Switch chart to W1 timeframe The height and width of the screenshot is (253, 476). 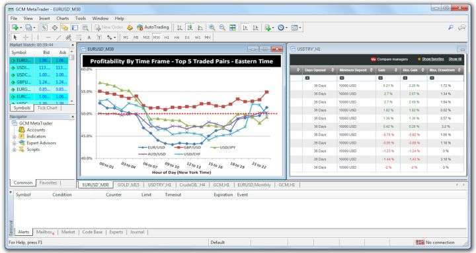click(x=197, y=38)
